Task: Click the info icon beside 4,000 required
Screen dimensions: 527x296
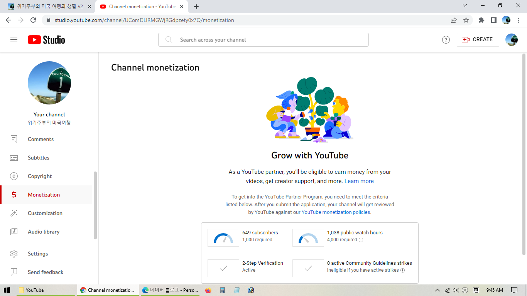Action: click(x=361, y=240)
